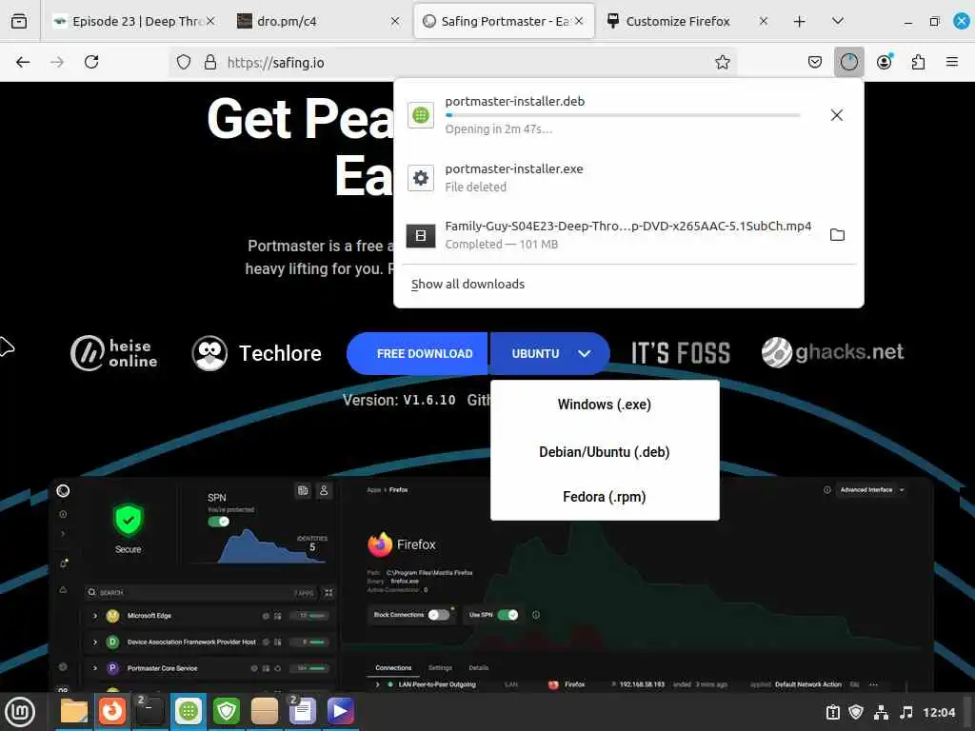975x731 pixels.
Task: Open a new tab
Action: coord(799,22)
